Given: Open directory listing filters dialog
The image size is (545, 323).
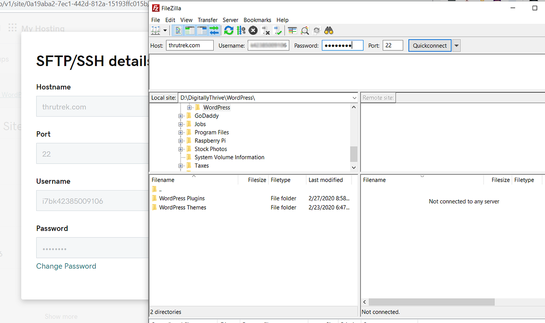Looking at the screenshot, I should tap(292, 30).
